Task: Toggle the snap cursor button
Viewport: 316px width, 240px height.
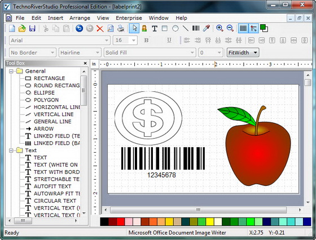Action: pyautogui.click(x=253, y=28)
